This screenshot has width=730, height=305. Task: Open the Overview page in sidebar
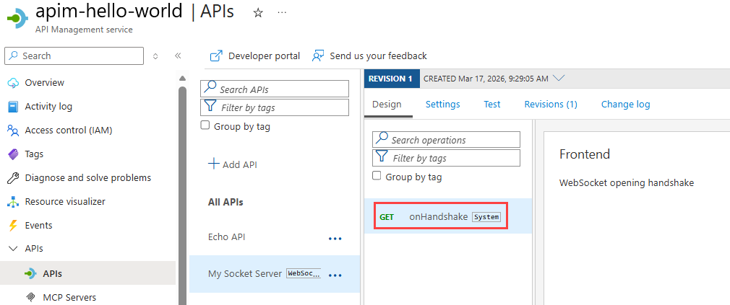click(x=44, y=83)
